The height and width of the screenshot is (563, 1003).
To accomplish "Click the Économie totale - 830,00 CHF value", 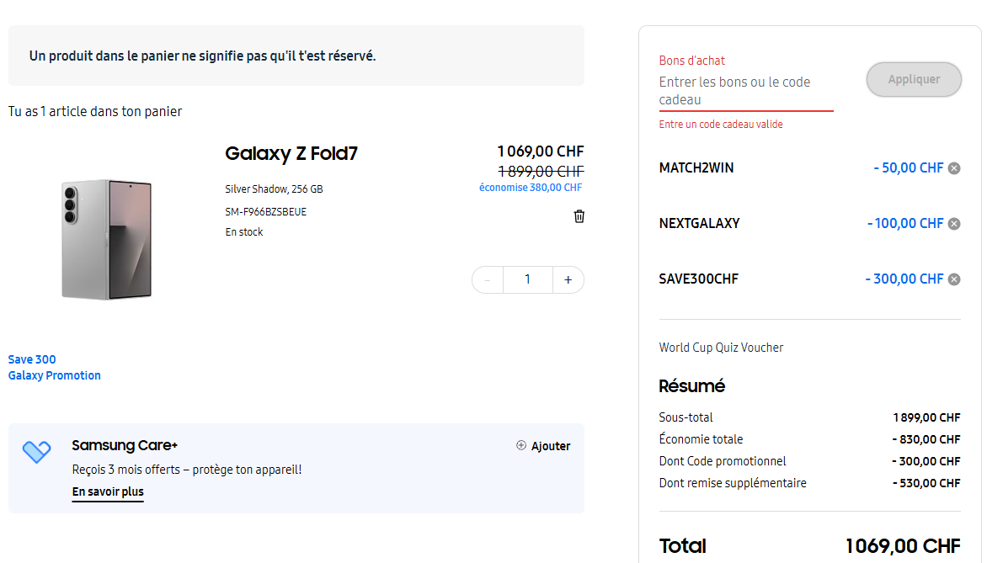I will pos(926,439).
